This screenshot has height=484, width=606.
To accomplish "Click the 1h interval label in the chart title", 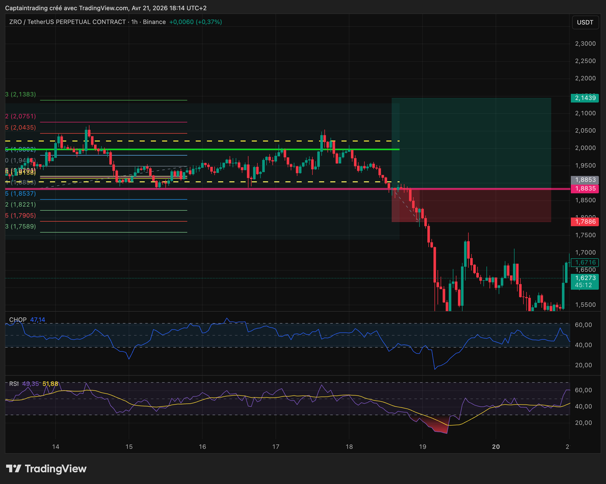I will pos(134,22).
